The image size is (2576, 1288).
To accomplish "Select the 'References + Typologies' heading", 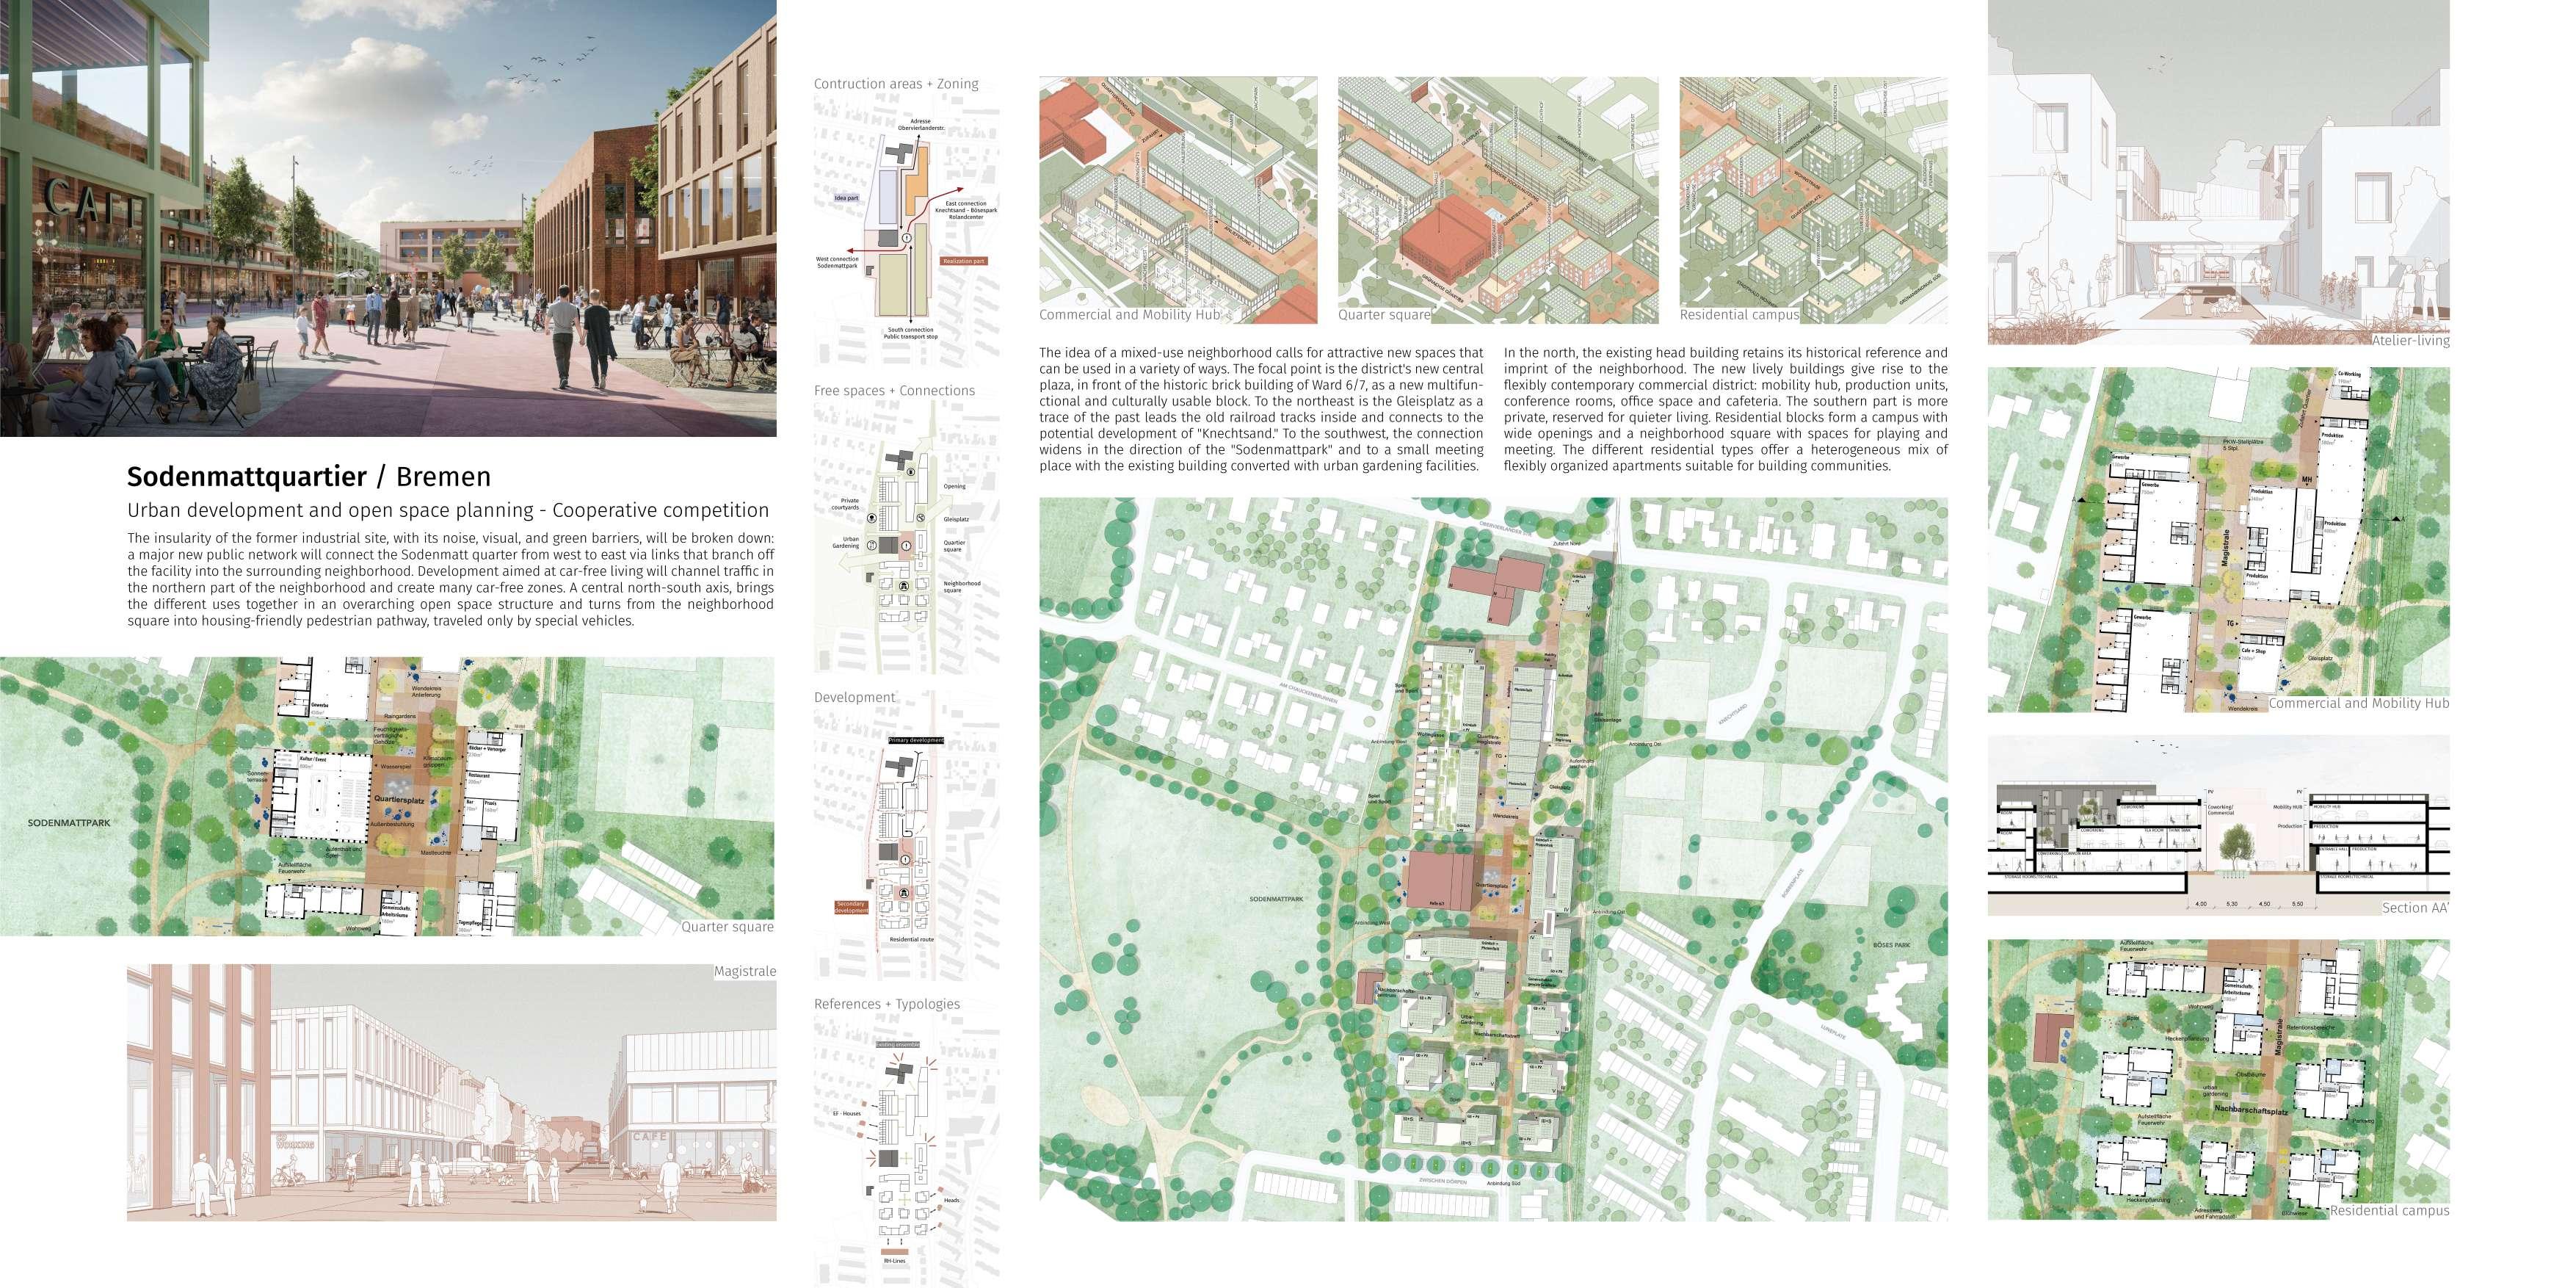I will click(886, 1004).
